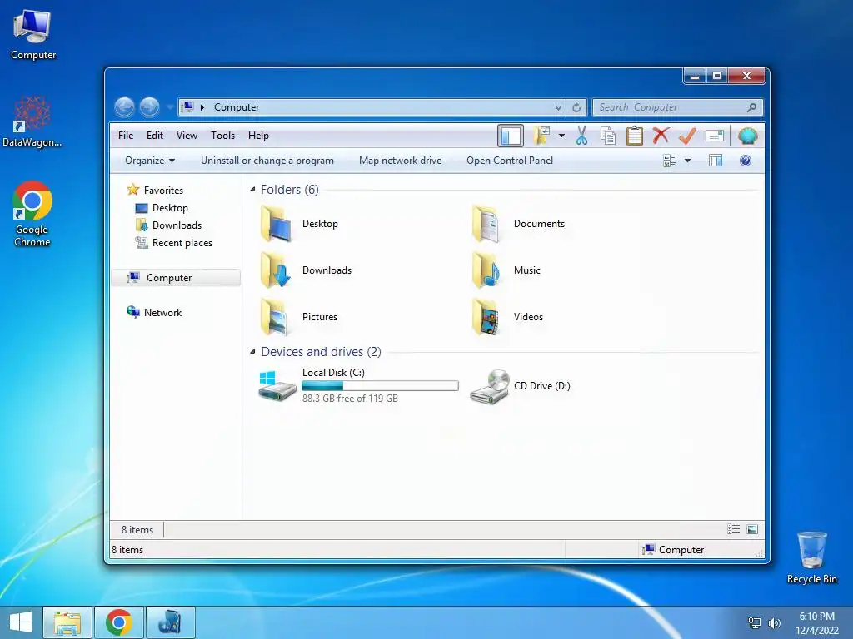Toggle the preview pane button
The image size is (853, 639).
tap(716, 161)
